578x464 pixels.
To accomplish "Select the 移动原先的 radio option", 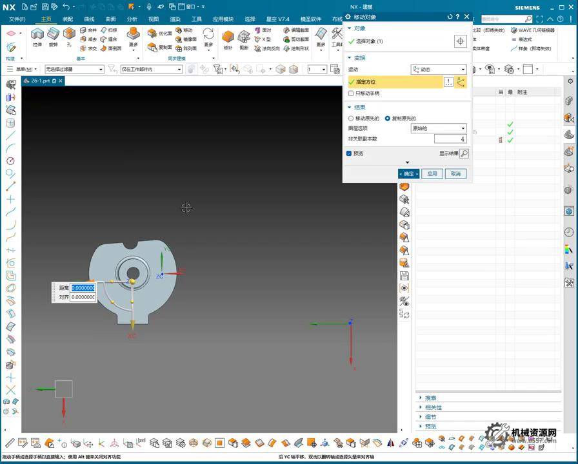I will click(x=351, y=119).
